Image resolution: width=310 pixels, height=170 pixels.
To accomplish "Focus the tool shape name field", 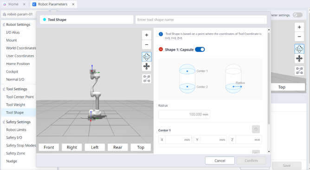I will click(201, 19).
